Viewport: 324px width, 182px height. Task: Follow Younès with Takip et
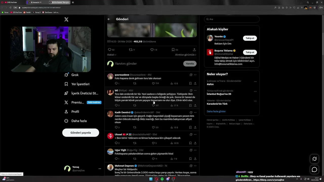(x=250, y=38)
